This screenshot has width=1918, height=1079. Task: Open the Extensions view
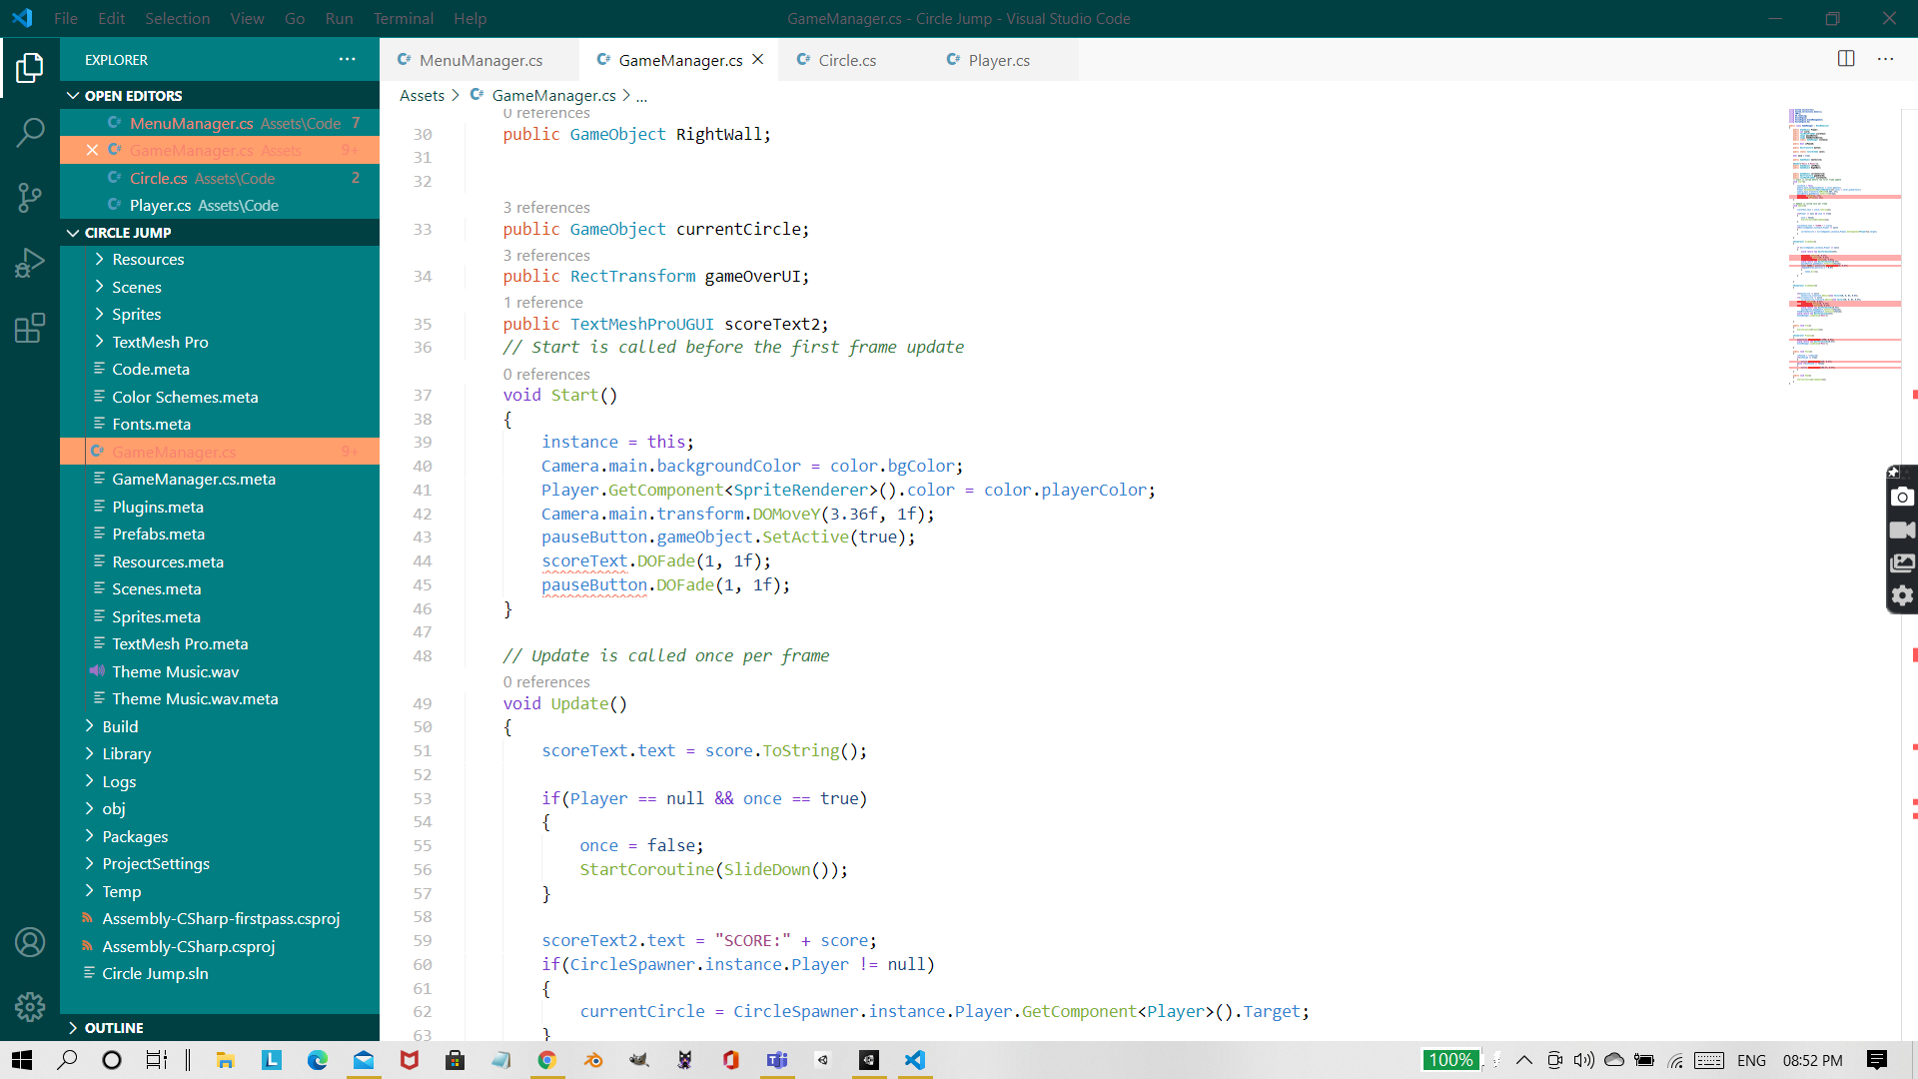30,328
